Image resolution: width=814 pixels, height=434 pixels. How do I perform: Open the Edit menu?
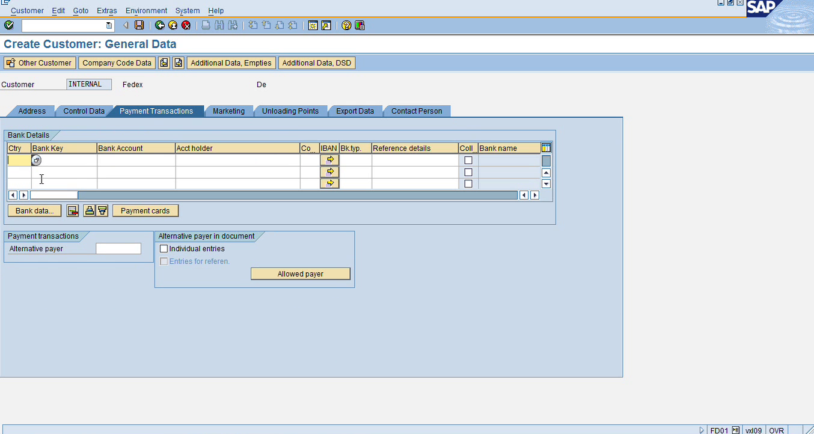[58, 11]
